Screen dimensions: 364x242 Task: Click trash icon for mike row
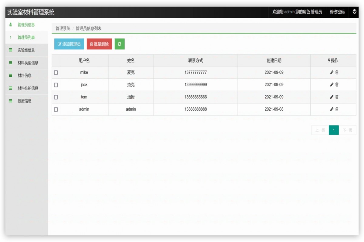[x=337, y=73]
